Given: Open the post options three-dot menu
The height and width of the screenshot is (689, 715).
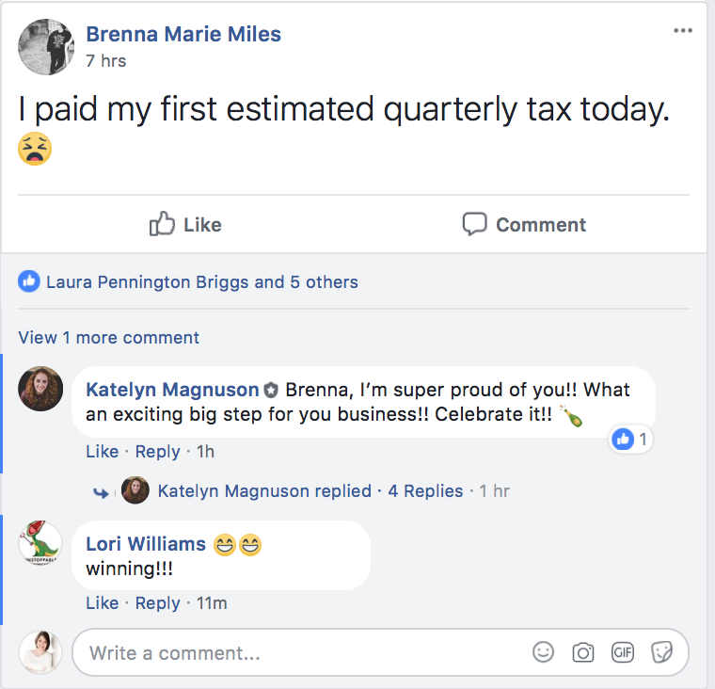Looking at the screenshot, I should pos(683,31).
